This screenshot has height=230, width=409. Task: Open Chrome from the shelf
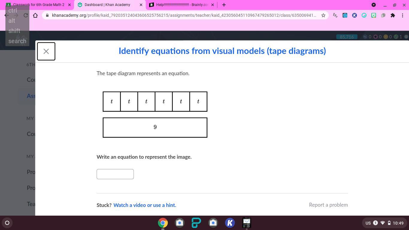pyautogui.click(x=163, y=223)
